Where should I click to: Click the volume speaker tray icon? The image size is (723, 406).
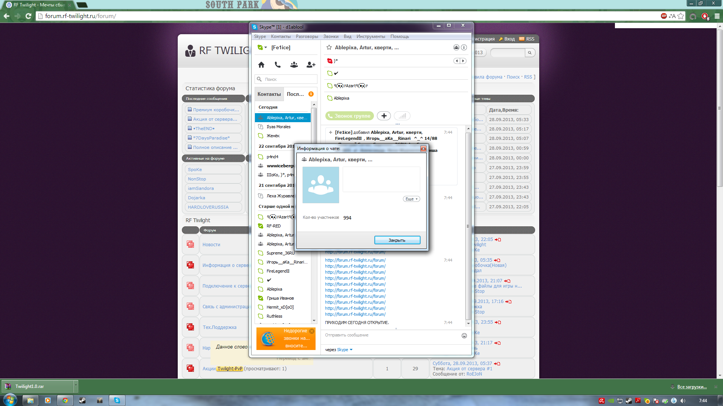click(683, 401)
